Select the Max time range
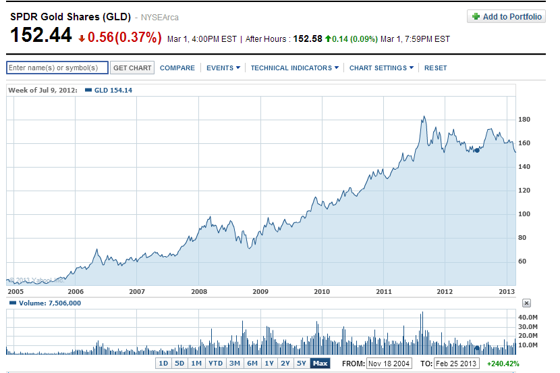 click(320, 364)
